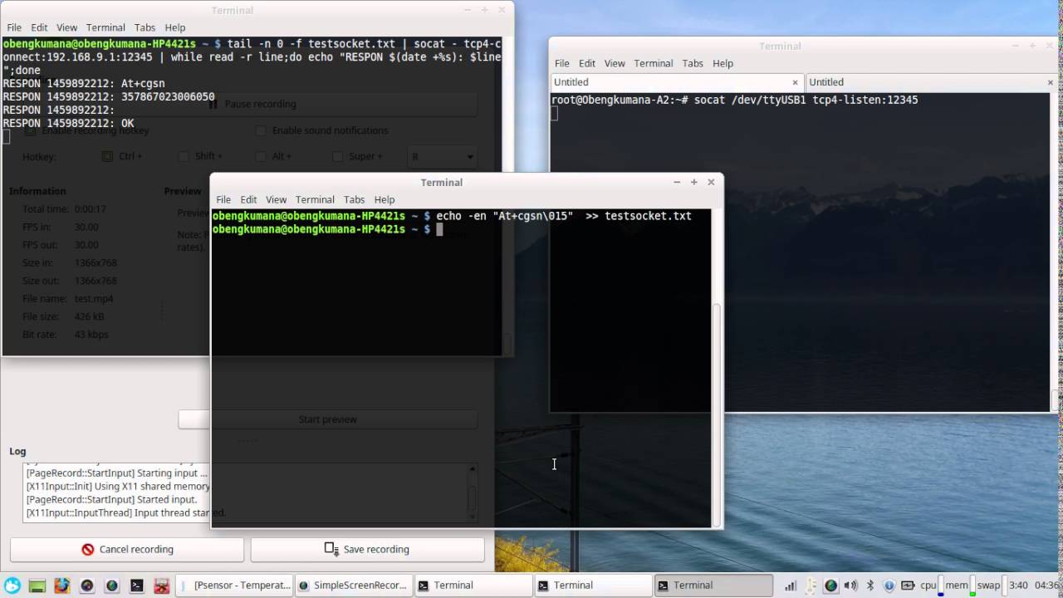Click Cancel recording button

click(x=127, y=549)
